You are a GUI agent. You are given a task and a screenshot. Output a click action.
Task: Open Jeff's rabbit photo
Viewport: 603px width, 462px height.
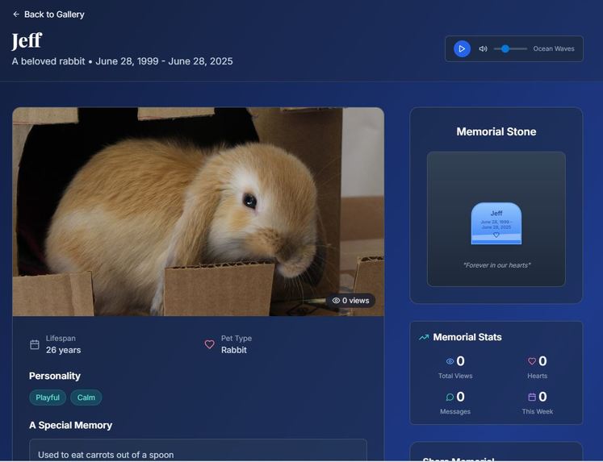pyautogui.click(x=198, y=211)
